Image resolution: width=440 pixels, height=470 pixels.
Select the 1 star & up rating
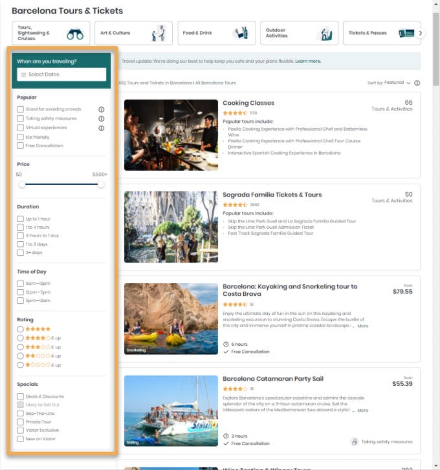tap(20, 365)
